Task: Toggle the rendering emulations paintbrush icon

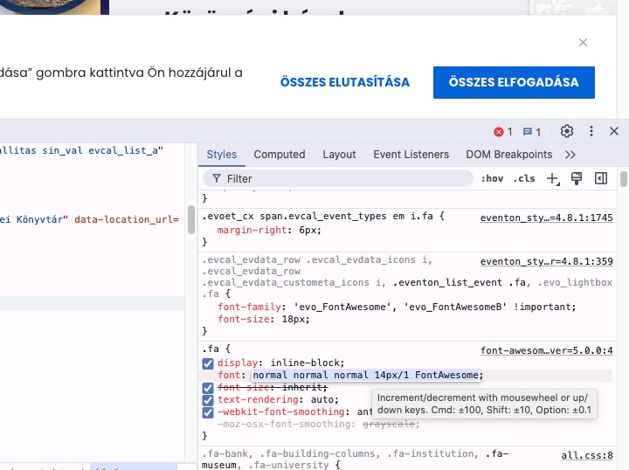Action: [577, 178]
